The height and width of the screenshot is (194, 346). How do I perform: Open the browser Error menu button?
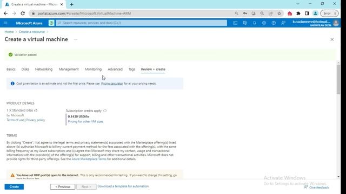point(329,13)
